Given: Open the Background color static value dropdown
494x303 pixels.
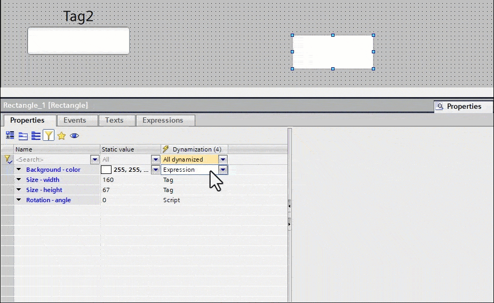Looking at the screenshot, I should point(156,170).
